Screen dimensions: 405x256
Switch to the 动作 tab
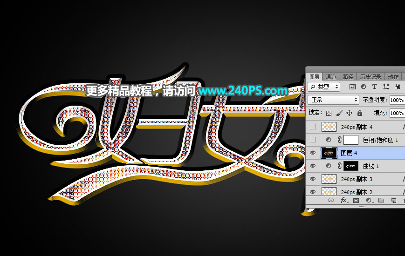tap(393, 77)
